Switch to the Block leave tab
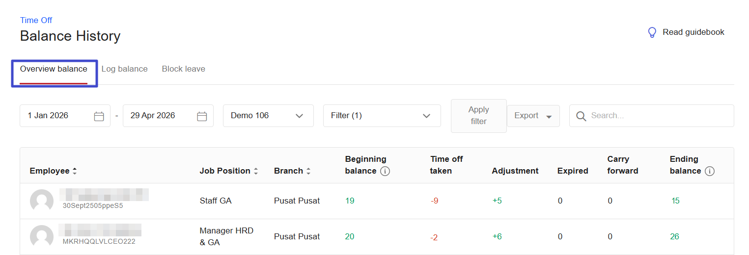 coord(183,69)
